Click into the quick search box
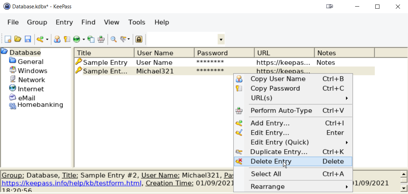The height and width of the screenshot is (194, 408). 182,39
